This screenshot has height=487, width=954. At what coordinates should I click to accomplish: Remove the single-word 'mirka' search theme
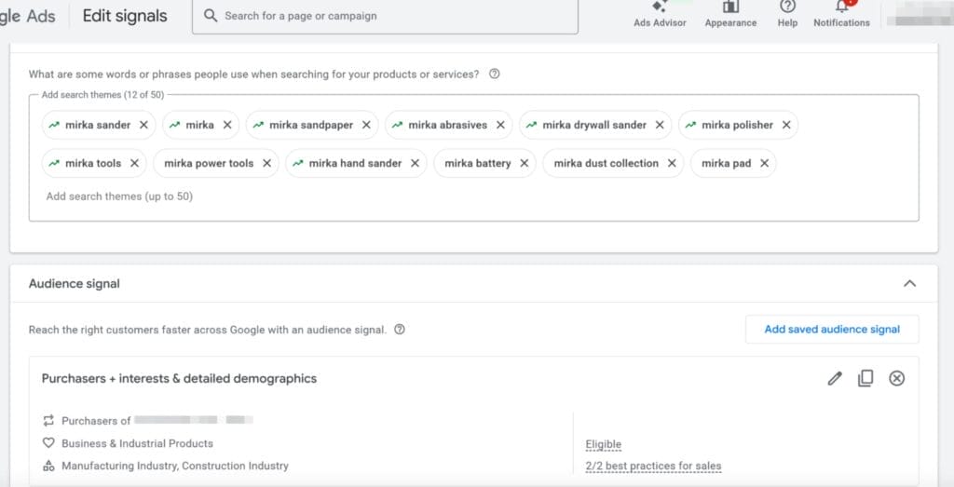[227, 125]
